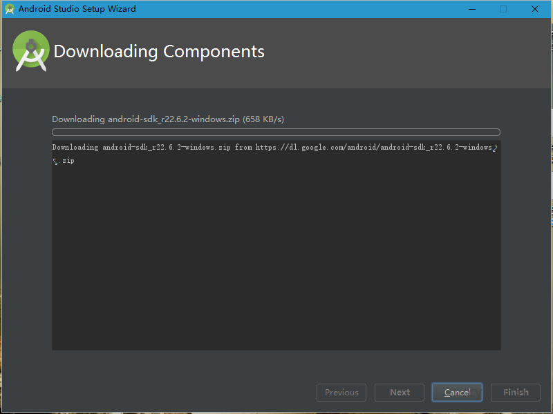553x414 pixels.
Task: Click the empty header banner right of heading
Action: pyautogui.click(x=408, y=52)
